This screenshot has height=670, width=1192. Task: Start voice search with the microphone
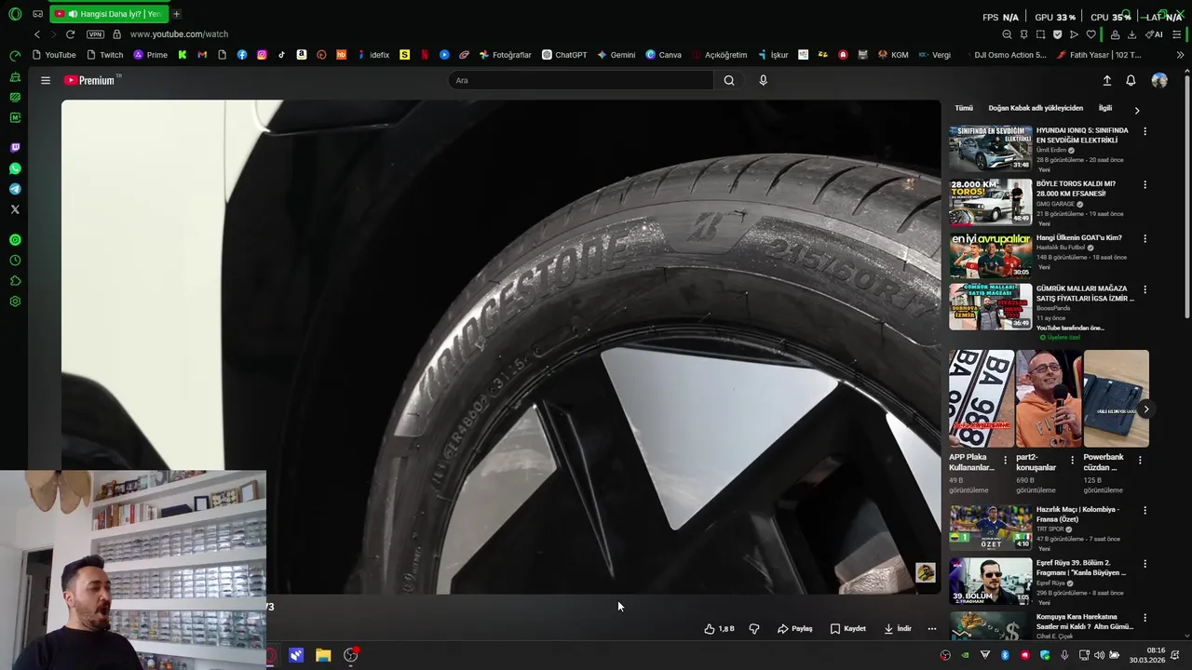[763, 80]
